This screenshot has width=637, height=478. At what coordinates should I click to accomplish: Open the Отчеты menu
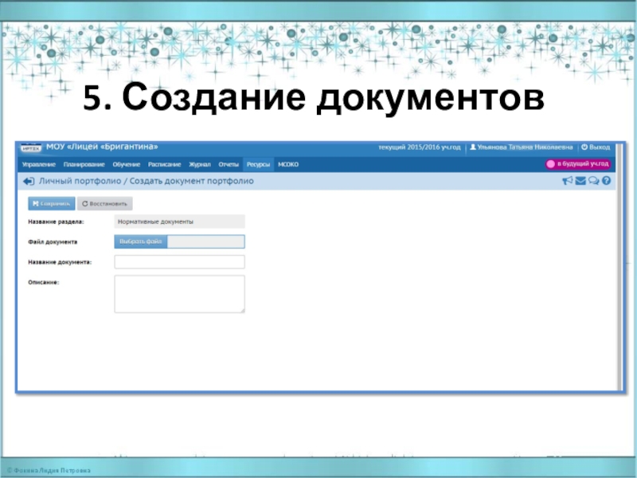point(229,165)
